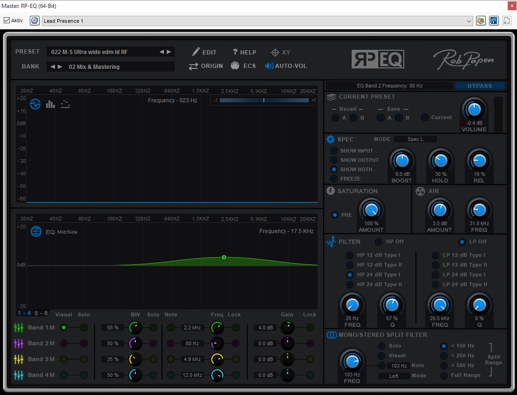
Task: Select SHOW INPUT radio option
Action: 334,151
